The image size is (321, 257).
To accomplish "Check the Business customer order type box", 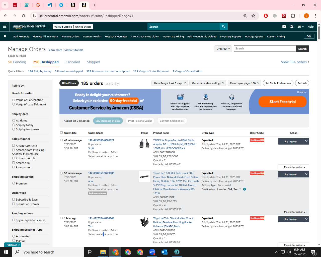I will pos(14,204).
